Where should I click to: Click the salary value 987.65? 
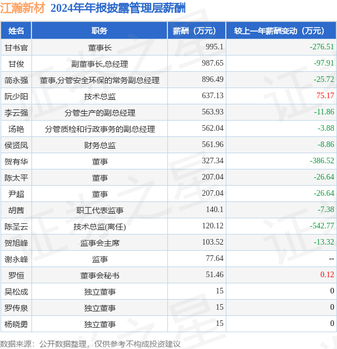pyautogui.click(x=212, y=63)
